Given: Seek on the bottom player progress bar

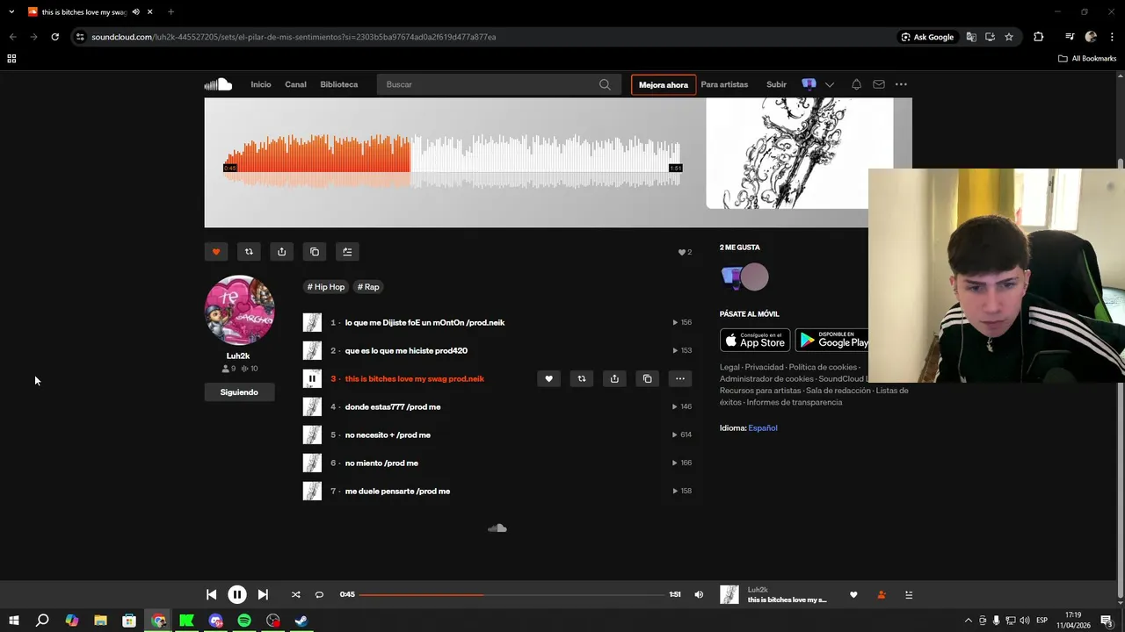Looking at the screenshot, I should tap(512, 594).
